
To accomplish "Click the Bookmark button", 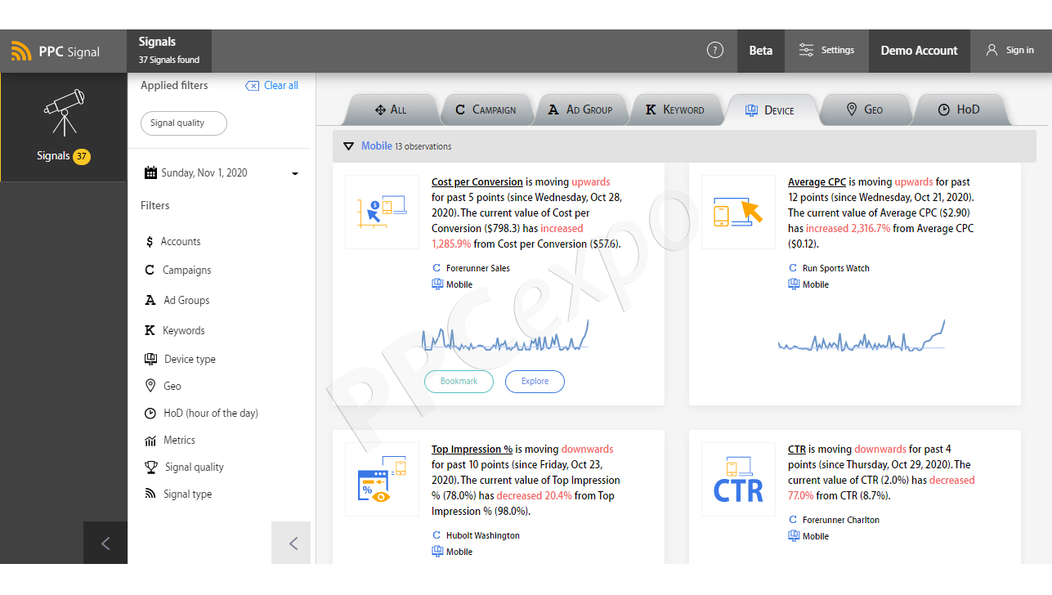I will click(x=459, y=381).
